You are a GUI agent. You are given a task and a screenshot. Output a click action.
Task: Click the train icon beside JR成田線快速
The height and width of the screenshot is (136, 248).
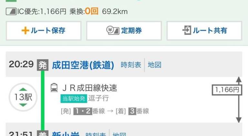coord(54,88)
